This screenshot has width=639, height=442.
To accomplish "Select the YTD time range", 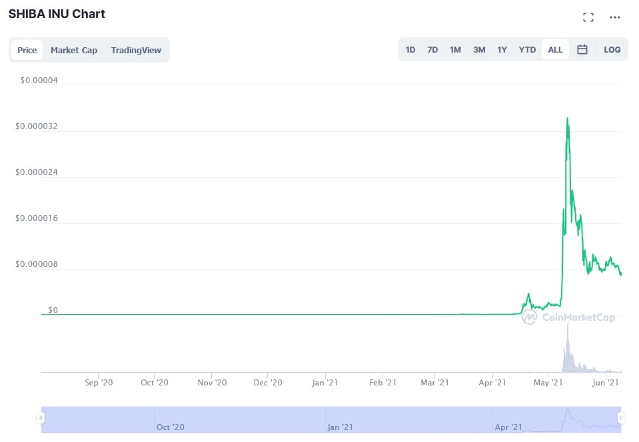I will point(527,50).
